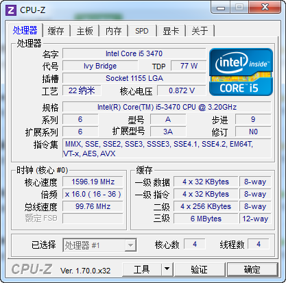Click the L3 6 MBytes value
This screenshot has height=283, width=286.
[206, 219]
